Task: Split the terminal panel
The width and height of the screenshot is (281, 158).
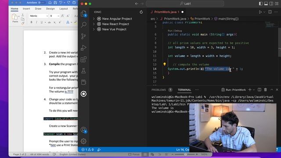Action: point(259,90)
